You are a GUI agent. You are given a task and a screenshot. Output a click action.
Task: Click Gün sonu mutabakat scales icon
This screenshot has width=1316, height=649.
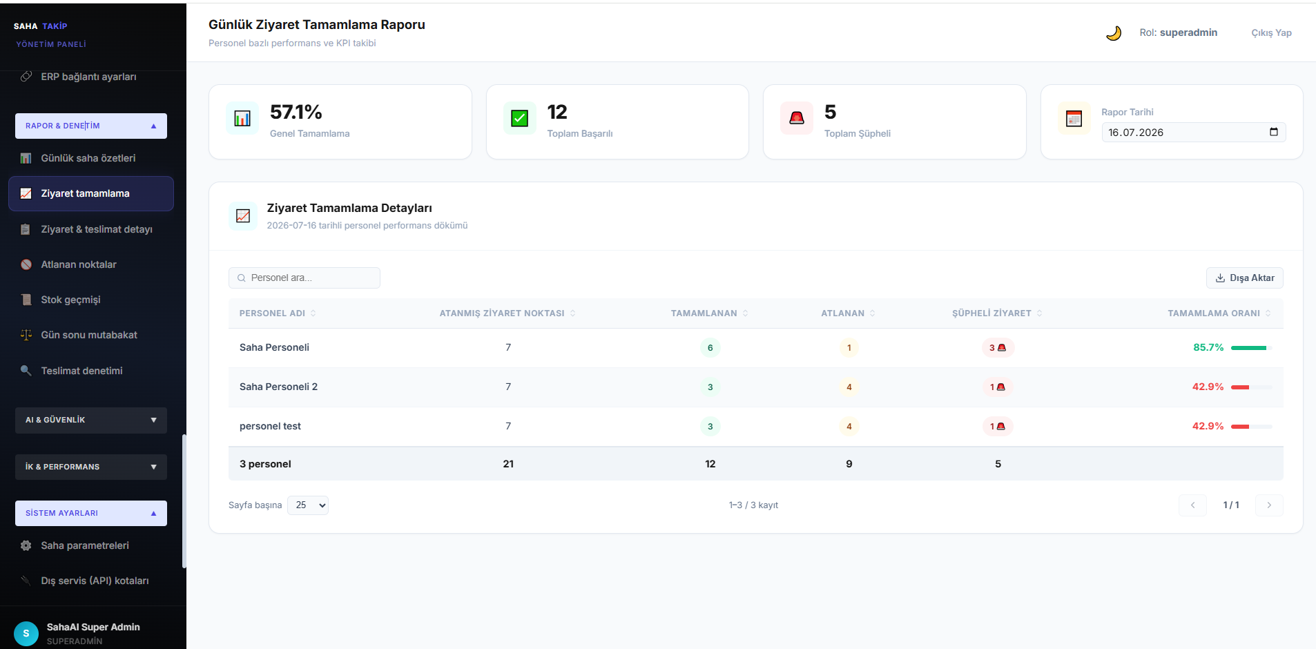[26, 335]
